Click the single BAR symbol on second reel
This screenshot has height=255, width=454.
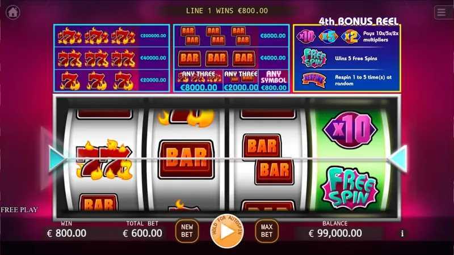pos(186,160)
